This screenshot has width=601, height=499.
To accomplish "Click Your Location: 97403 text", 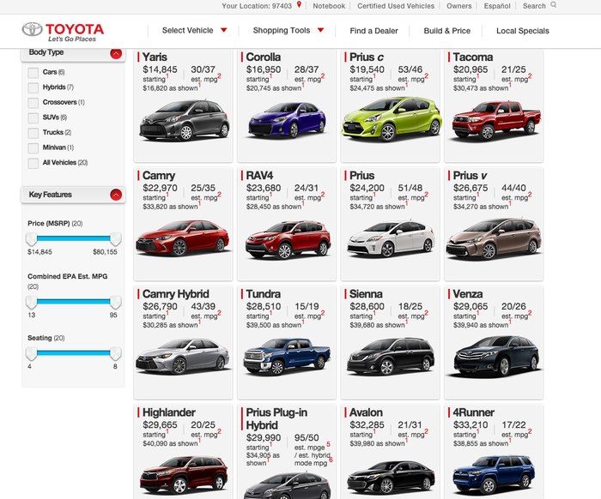I will click(x=257, y=6).
